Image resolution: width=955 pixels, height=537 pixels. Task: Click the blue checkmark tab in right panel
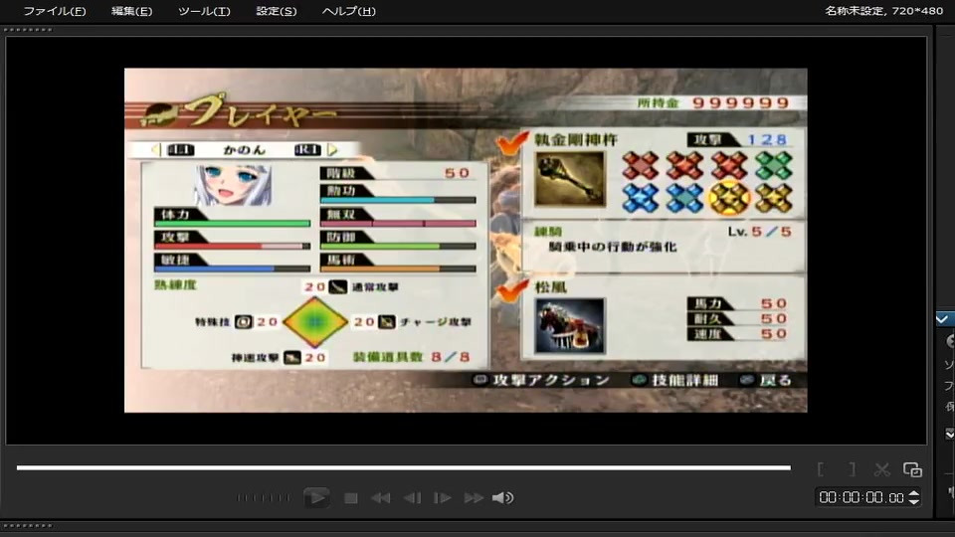[x=943, y=319]
